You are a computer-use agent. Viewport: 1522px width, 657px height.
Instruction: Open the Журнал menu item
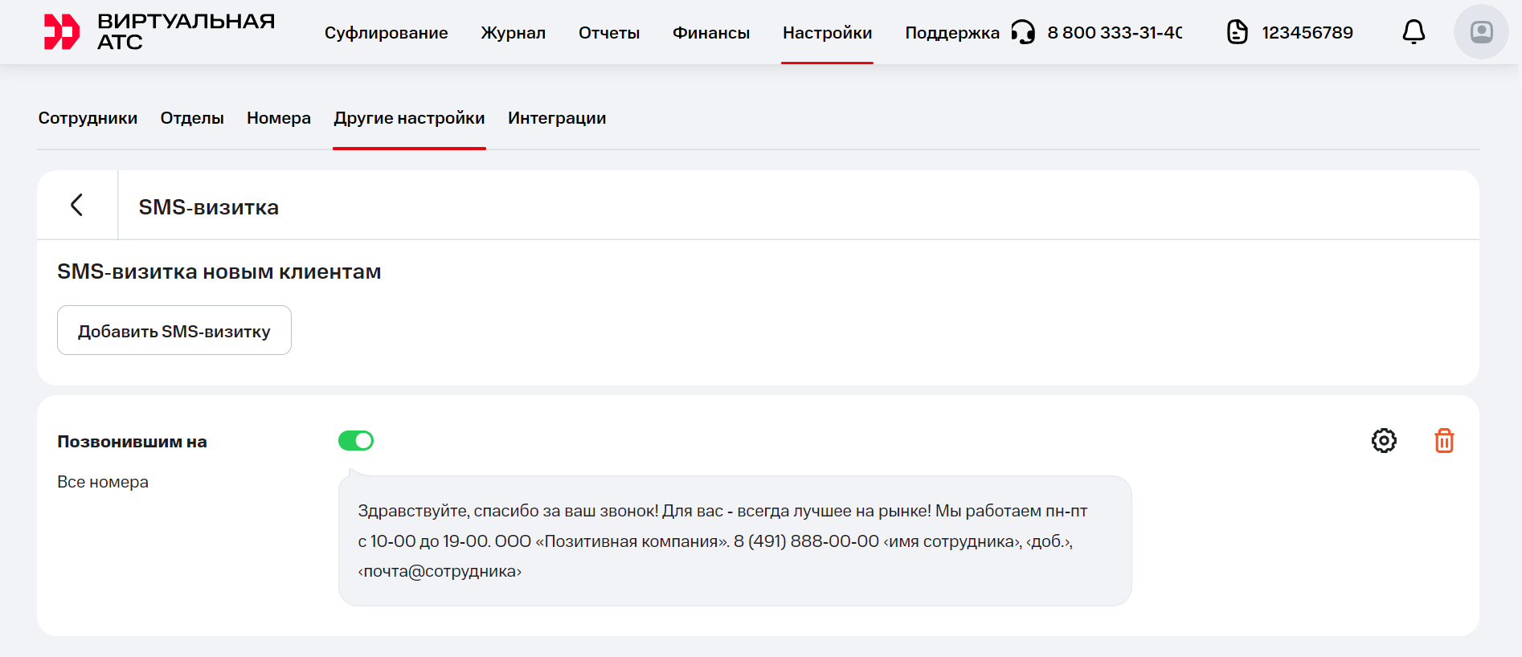tap(513, 33)
